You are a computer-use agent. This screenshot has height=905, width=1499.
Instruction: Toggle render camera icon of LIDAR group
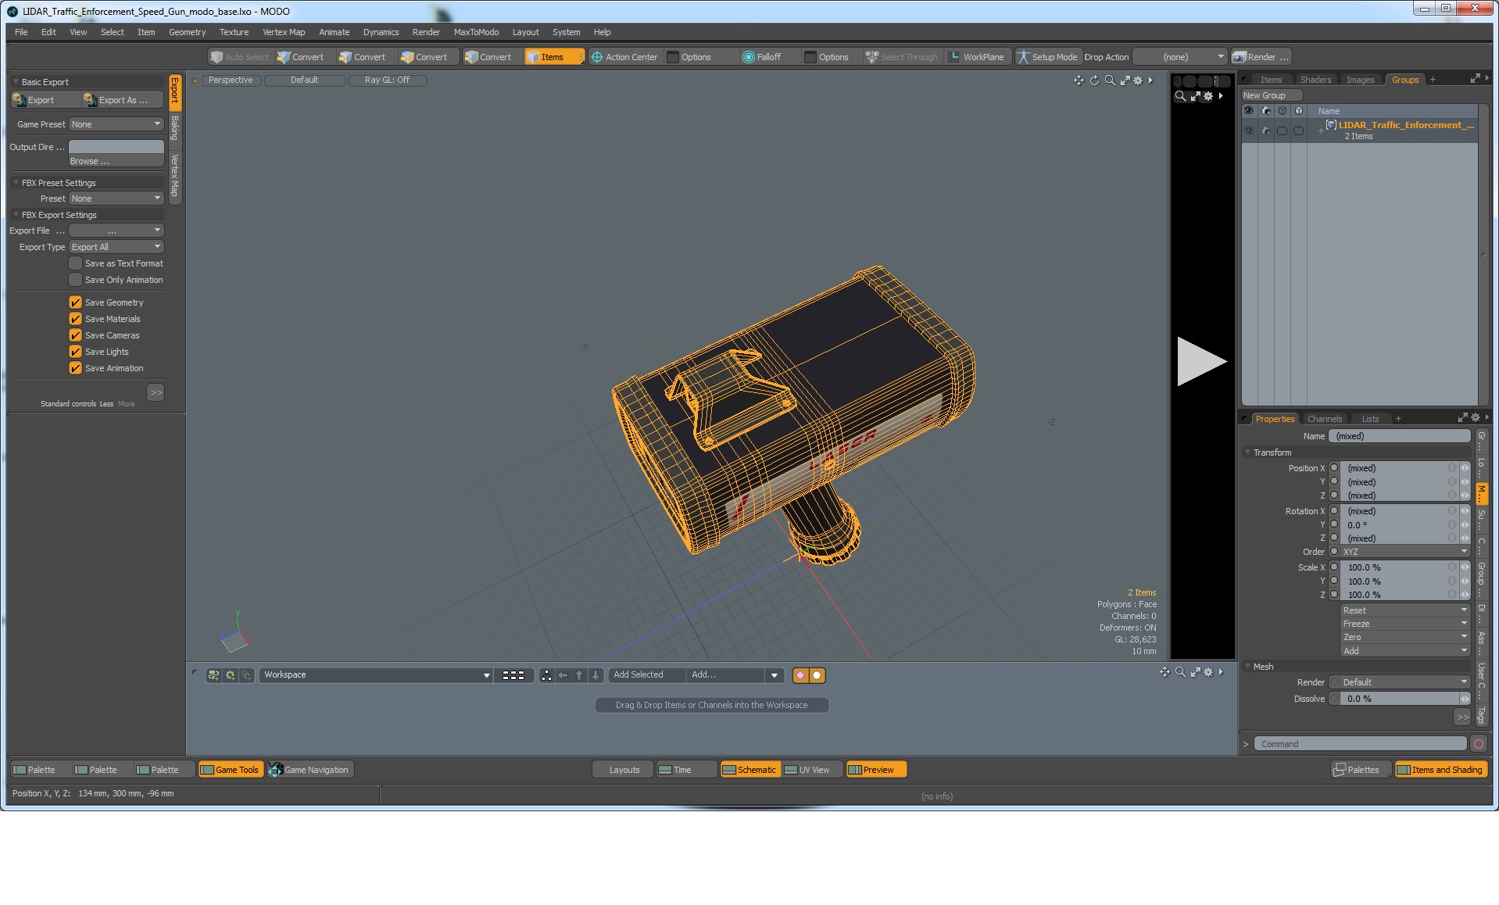[1266, 131]
